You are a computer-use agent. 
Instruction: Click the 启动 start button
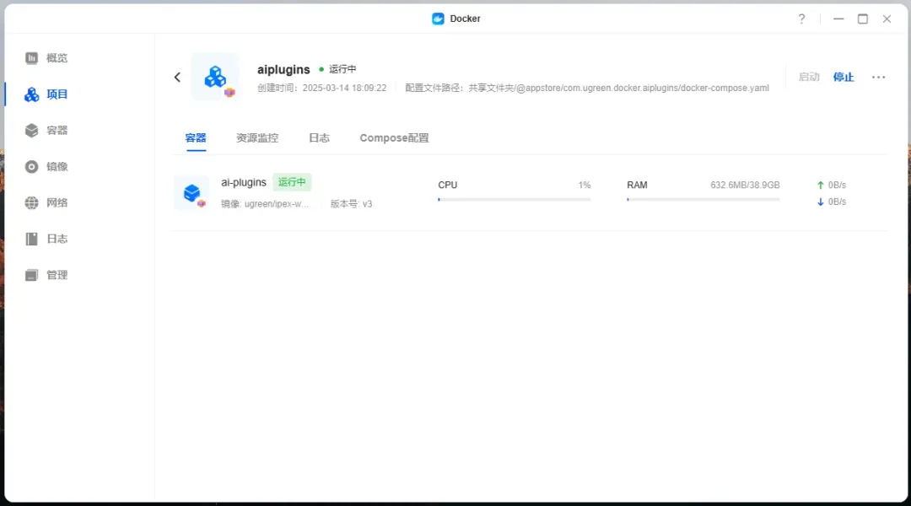tap(809, 78)
